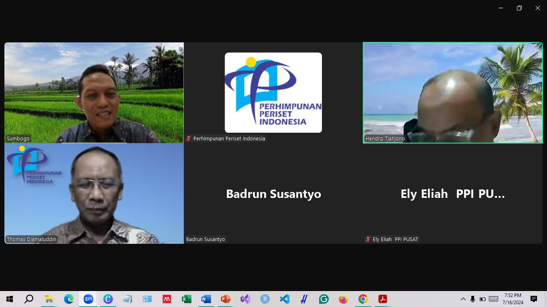Launch Microsoft Edge from the taskbar
This screenshot has height=307, width=547.
tap(69, 299)
